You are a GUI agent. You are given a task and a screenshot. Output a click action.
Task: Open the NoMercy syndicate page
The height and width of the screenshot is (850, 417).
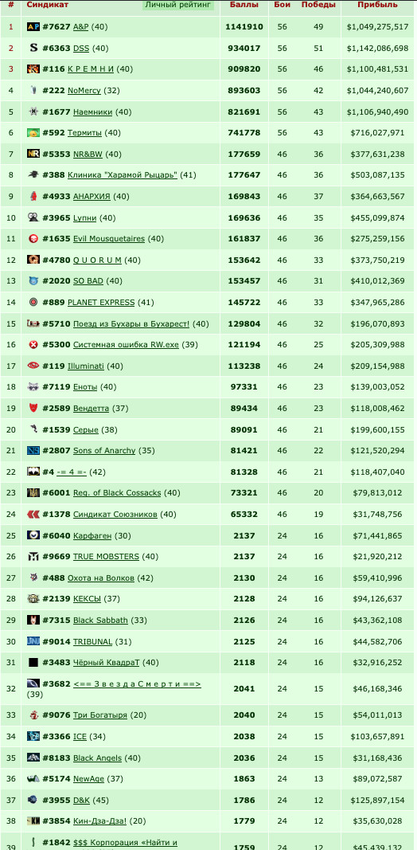coord(84,91)
